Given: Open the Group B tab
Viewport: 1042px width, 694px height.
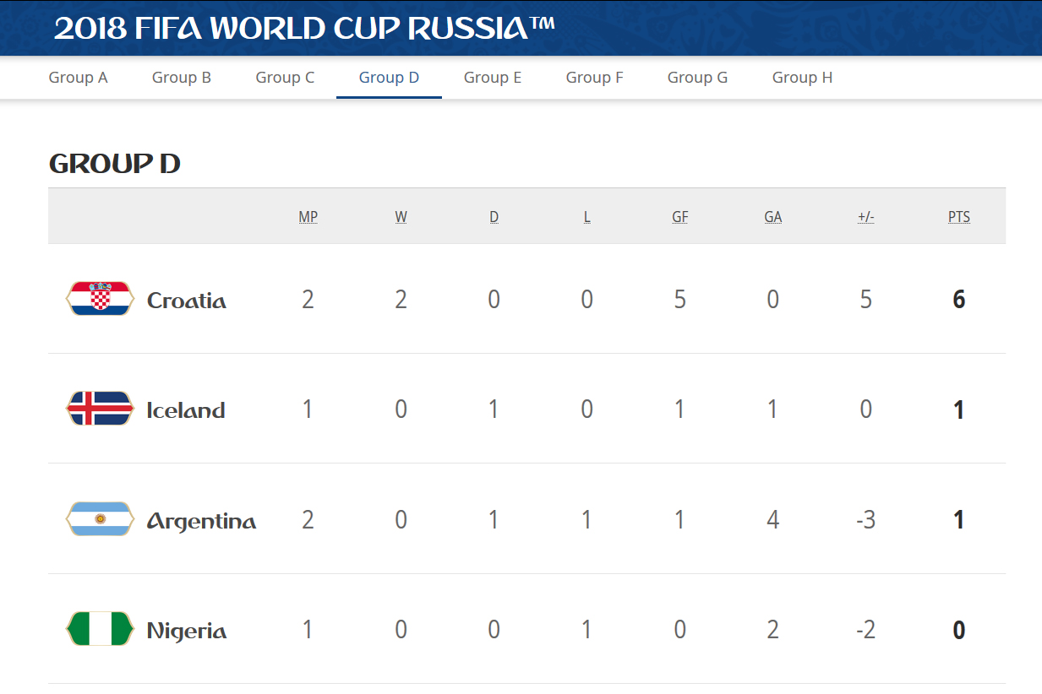Looking at the screenshot, I should [182, 78].
